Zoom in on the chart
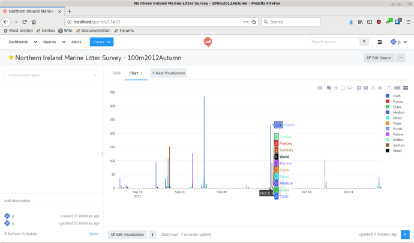The height and width of the screenshot is (243, 414). coord(359,88)
